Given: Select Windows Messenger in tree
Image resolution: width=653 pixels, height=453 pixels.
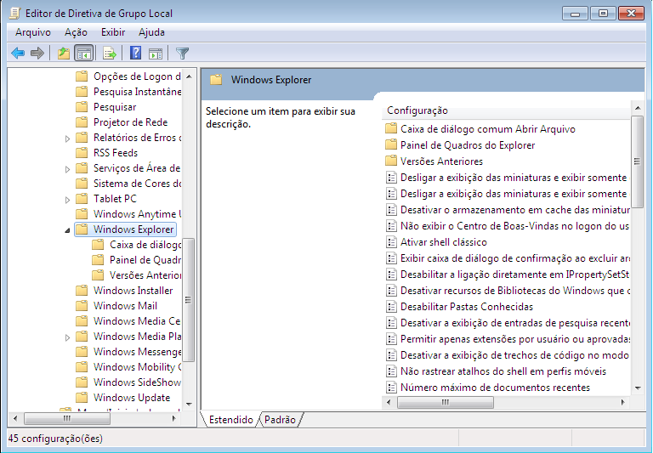Looking at the screenshot, I should tap(128, 352).
